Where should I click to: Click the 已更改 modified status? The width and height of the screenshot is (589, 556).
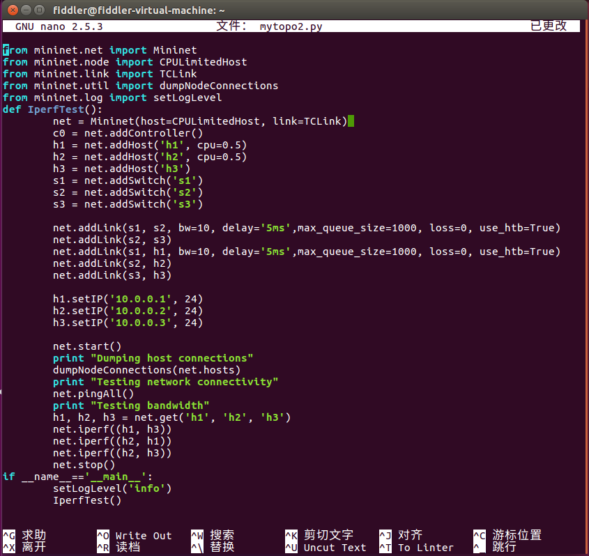pyautogui.click(x=548, y=26)
